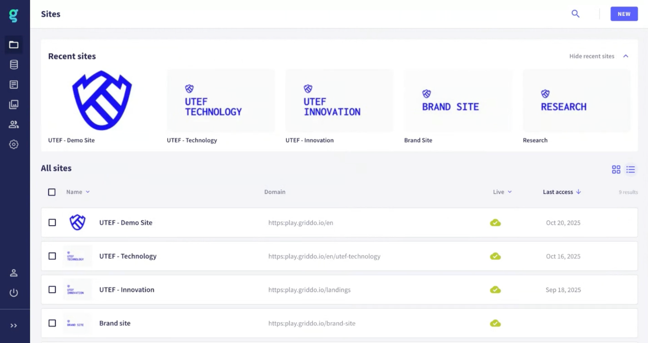Open the media library icon in sidebar
This screenshot has width=648, height=343.
[14, 104]
